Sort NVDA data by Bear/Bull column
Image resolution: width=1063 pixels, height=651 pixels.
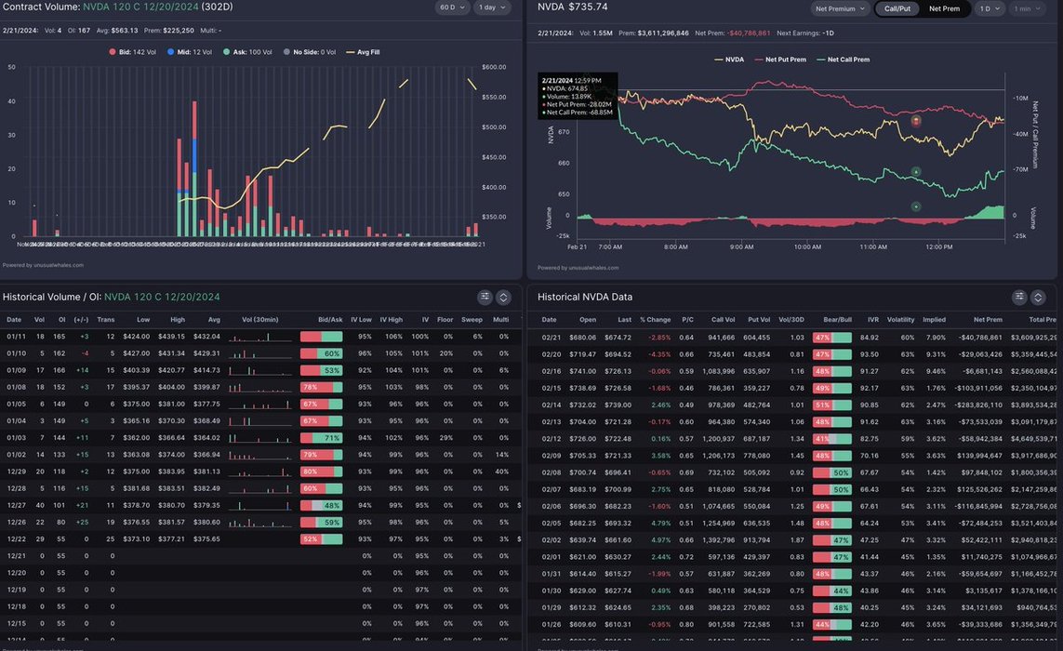(x=837, y=319)
